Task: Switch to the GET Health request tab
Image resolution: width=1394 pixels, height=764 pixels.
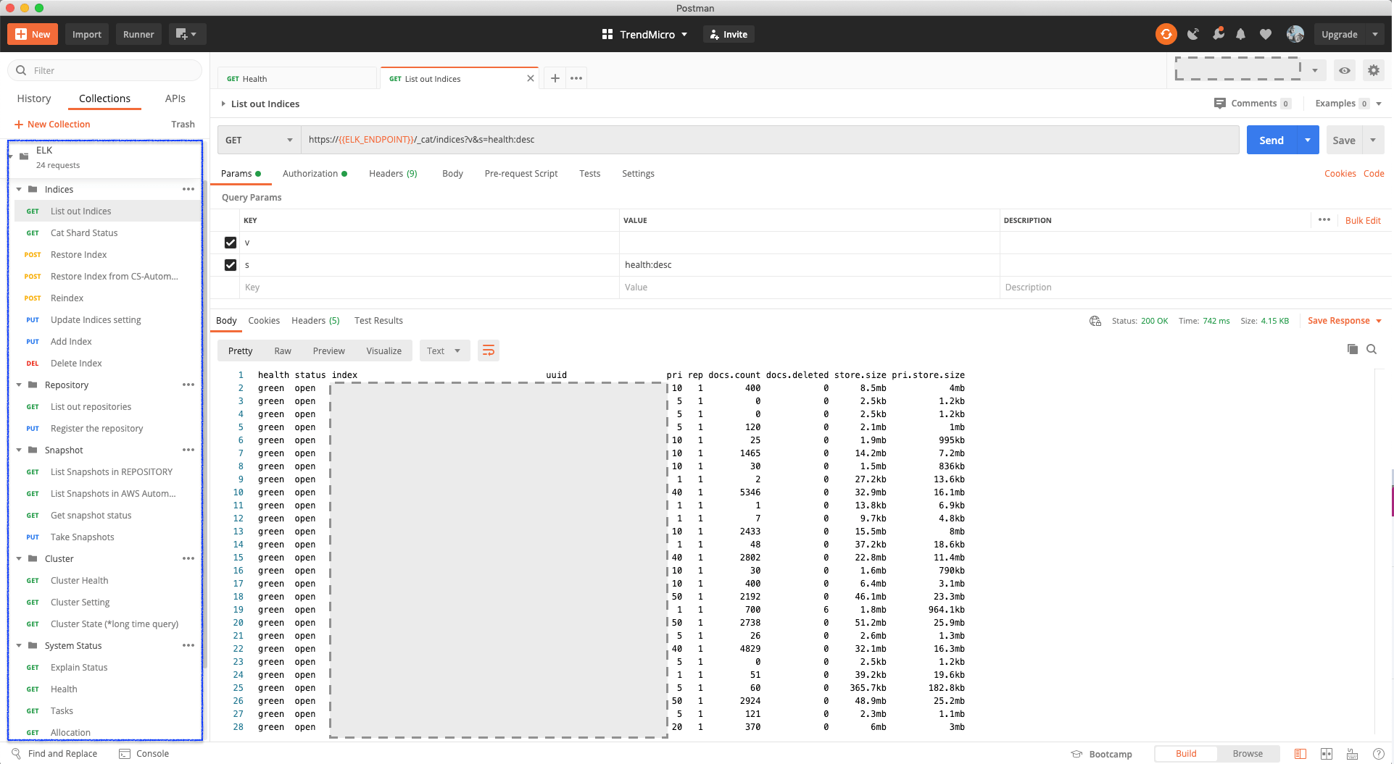Action: coord(297,78)
